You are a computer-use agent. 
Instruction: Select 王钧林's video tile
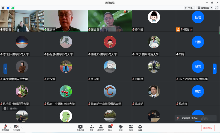(66, 21)
